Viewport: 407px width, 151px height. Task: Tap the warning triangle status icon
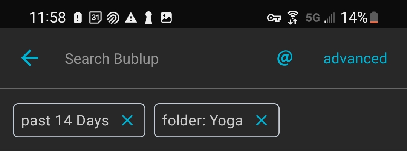131,18
